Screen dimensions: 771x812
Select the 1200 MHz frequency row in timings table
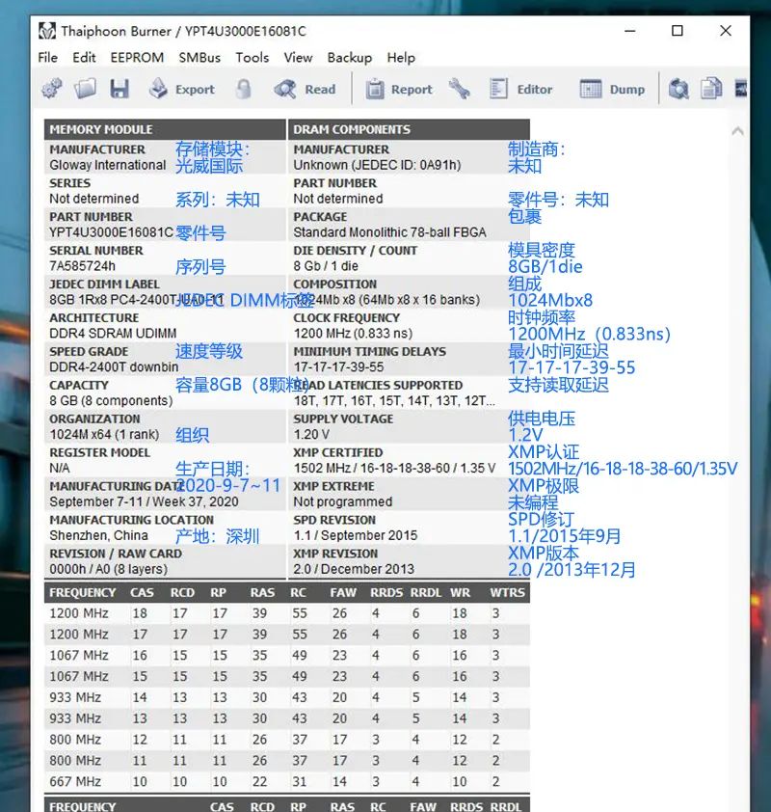pyautogui.click(x=81, y=612)
